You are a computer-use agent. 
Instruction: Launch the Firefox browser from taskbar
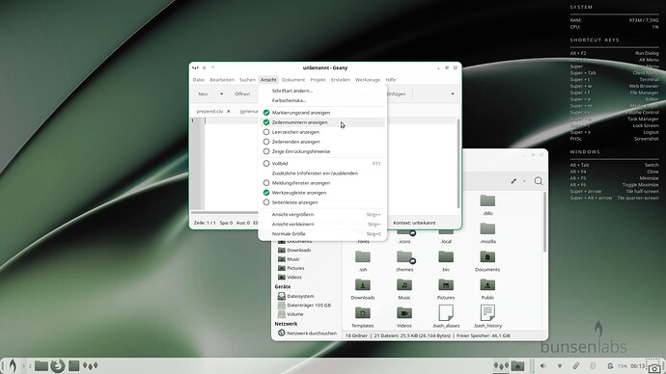click(57, 365)
